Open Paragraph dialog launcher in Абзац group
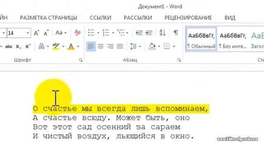 (x=179, y=60)
